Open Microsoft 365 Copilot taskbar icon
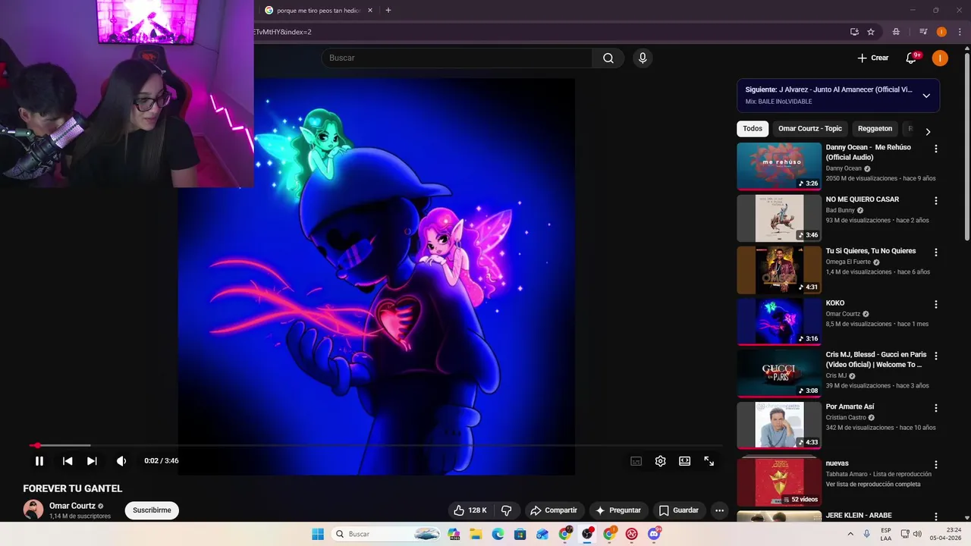 pos(454,534)
